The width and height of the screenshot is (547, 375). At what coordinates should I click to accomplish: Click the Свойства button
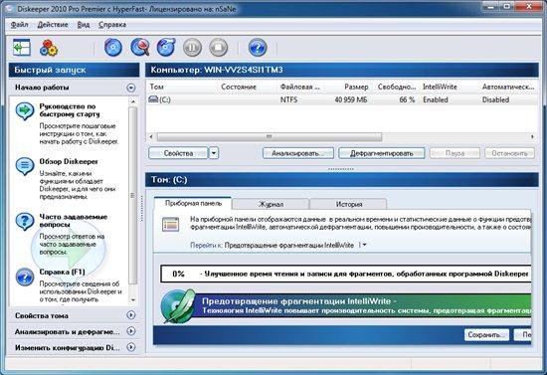coord(178,153)
